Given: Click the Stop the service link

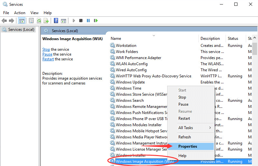Looking at the screenshot, I should click(46, 49).
